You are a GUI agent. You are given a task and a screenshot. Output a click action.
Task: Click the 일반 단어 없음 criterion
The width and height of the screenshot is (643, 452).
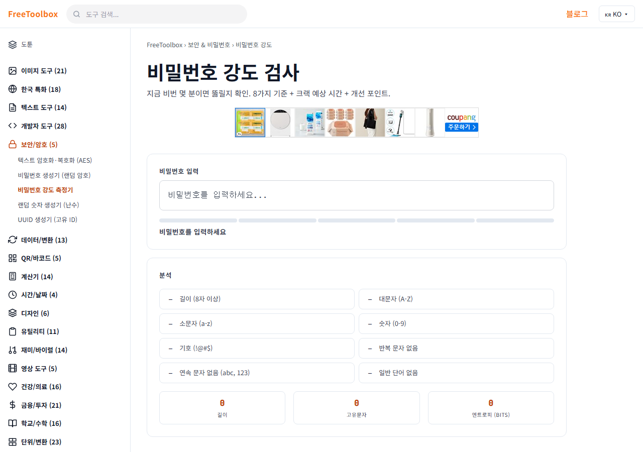pyautogui.click(x=456, y=373)
